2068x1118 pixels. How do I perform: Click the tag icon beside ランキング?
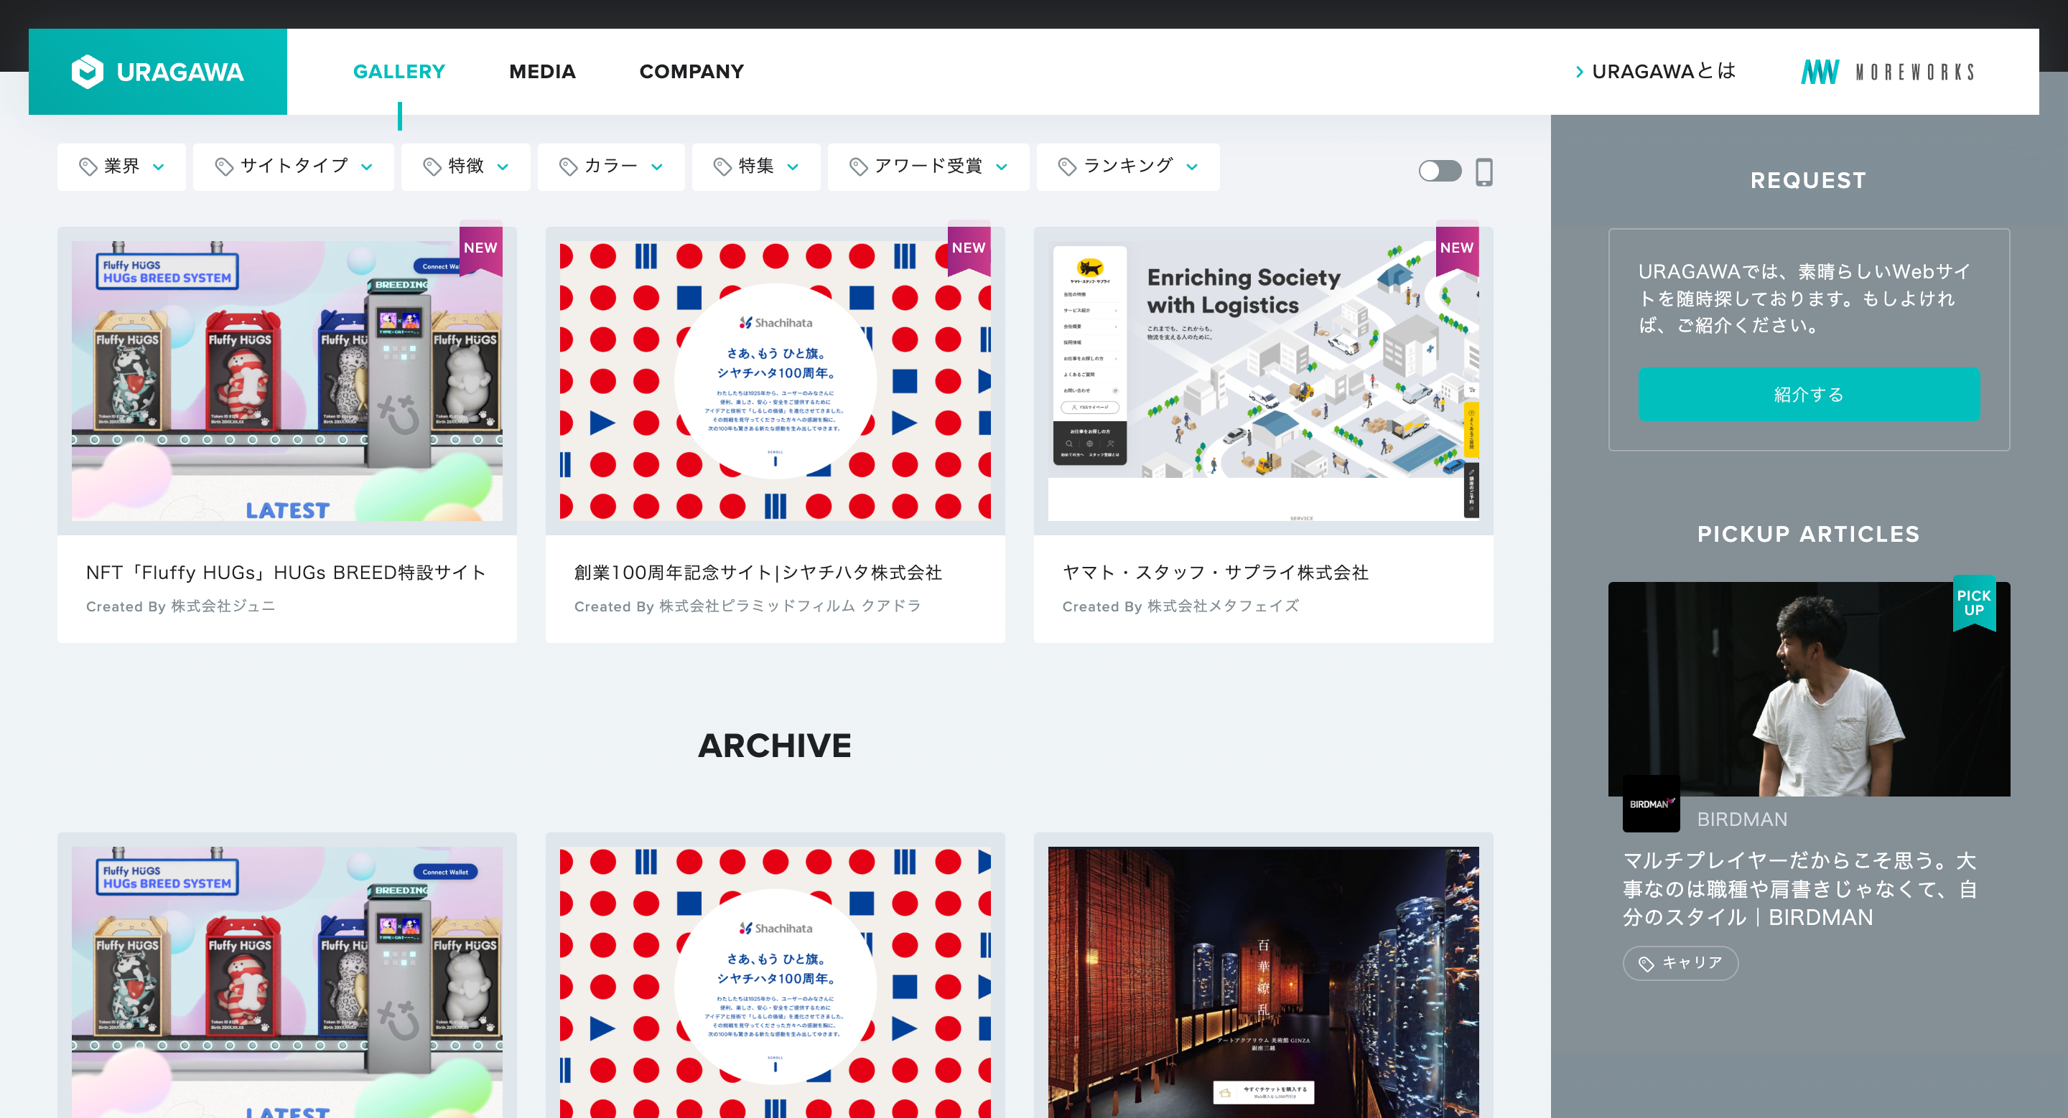click(1067, 166)
